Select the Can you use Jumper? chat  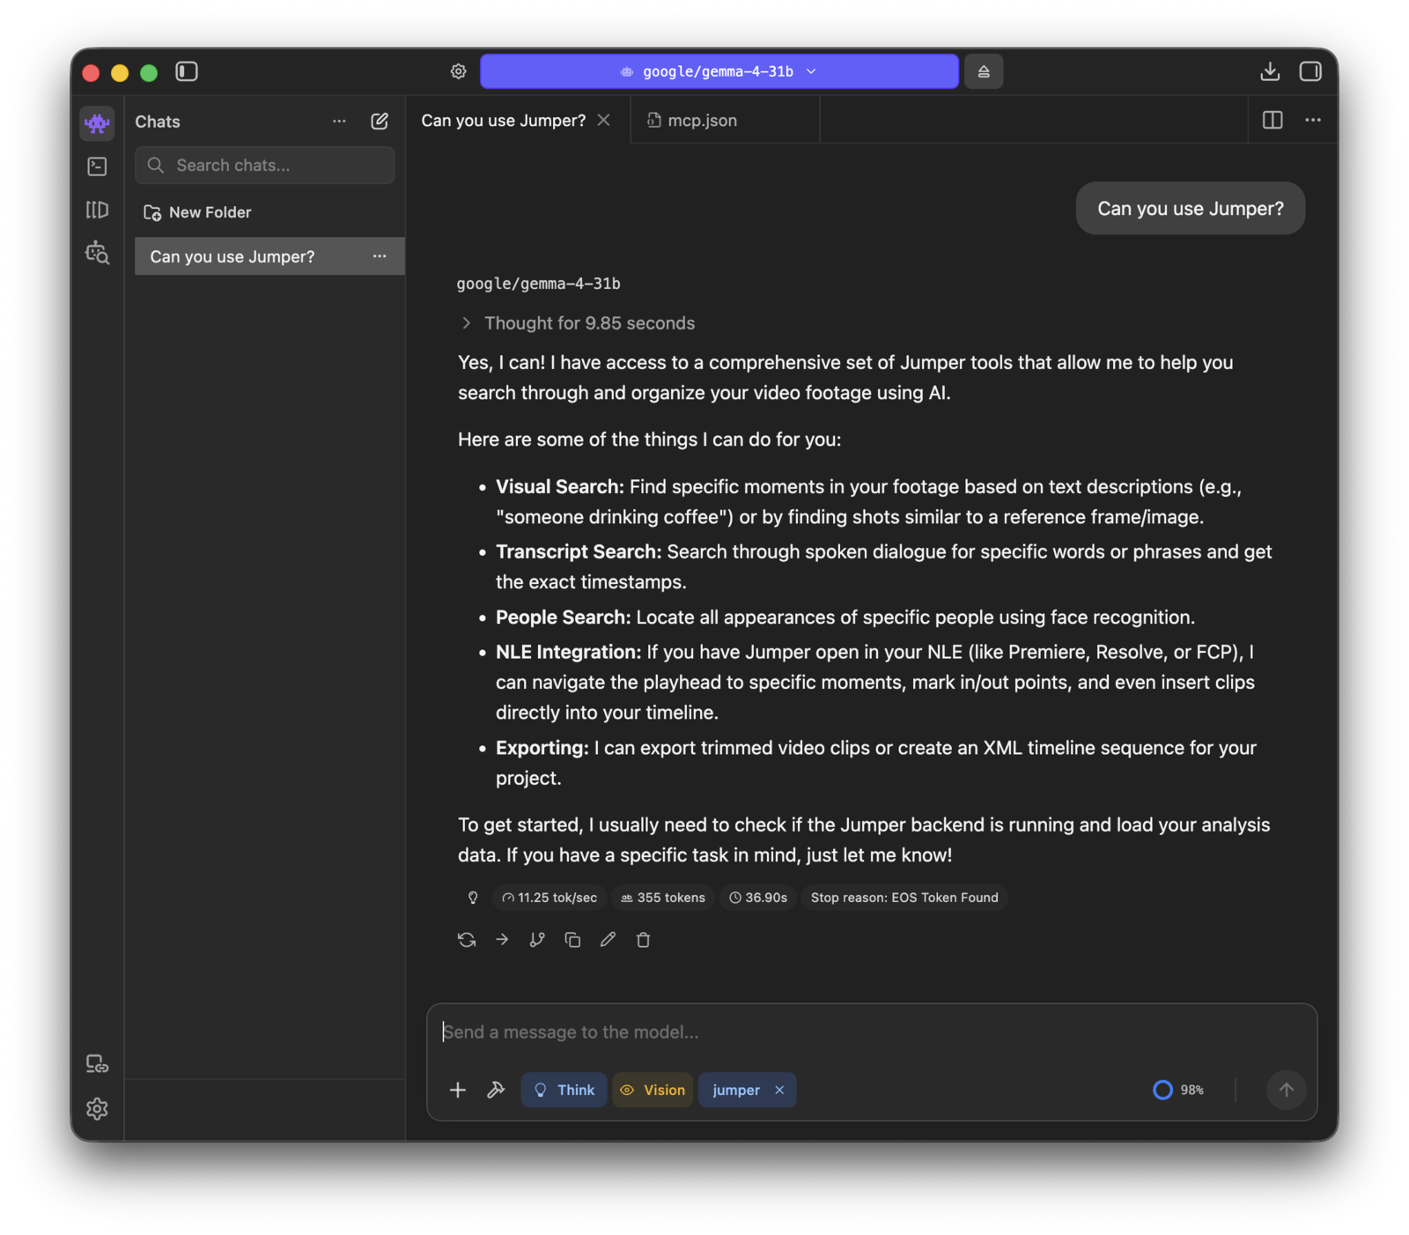[x=232, y=256]
